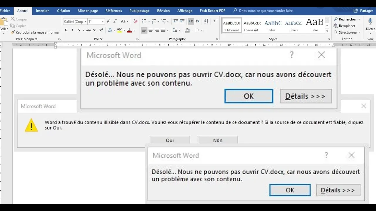Align text right
The image size is (376, 211).
pyautogui.click(x=157, y=30)
